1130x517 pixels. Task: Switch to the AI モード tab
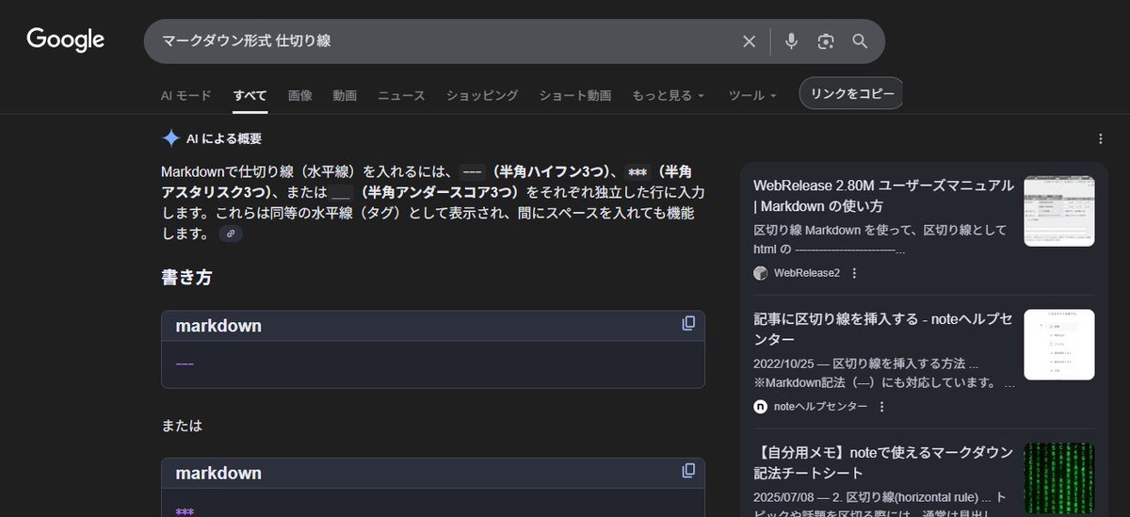pos(186,95)
